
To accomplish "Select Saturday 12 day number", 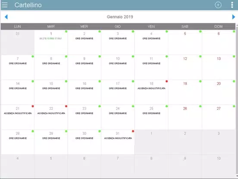I will click(185, 59).
